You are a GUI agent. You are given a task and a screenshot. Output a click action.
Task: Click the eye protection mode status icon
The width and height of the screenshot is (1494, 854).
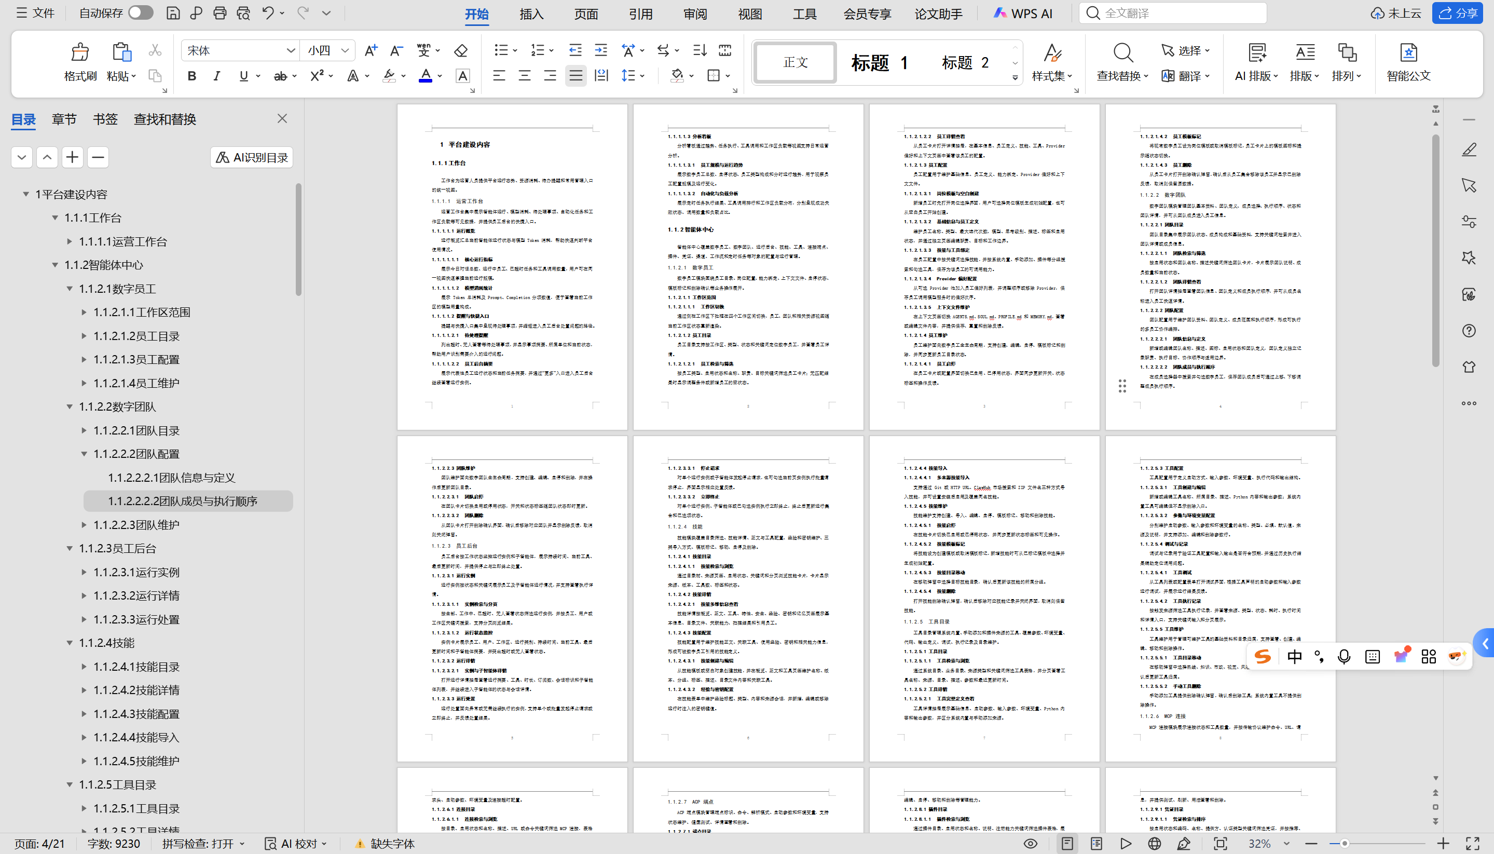pos(1031,844)
